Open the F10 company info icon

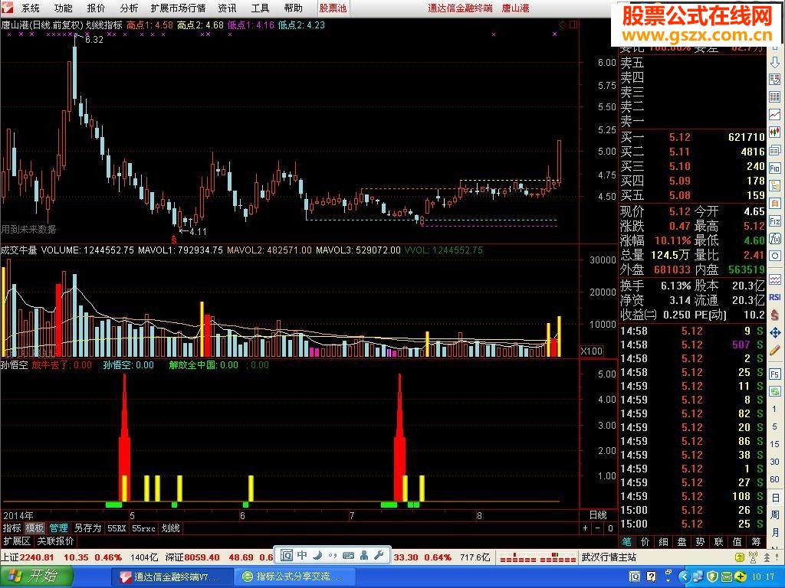[x=774, y=168]
